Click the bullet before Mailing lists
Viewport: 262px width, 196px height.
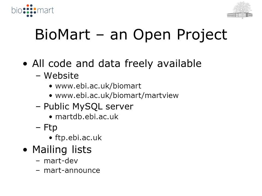[25, 150]
